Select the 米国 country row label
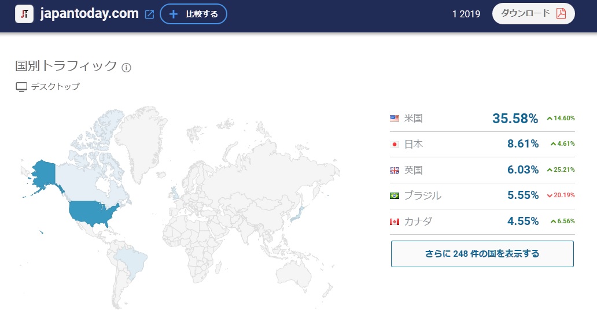The height and width of the screenshot is (321, 597). (414, 119)
